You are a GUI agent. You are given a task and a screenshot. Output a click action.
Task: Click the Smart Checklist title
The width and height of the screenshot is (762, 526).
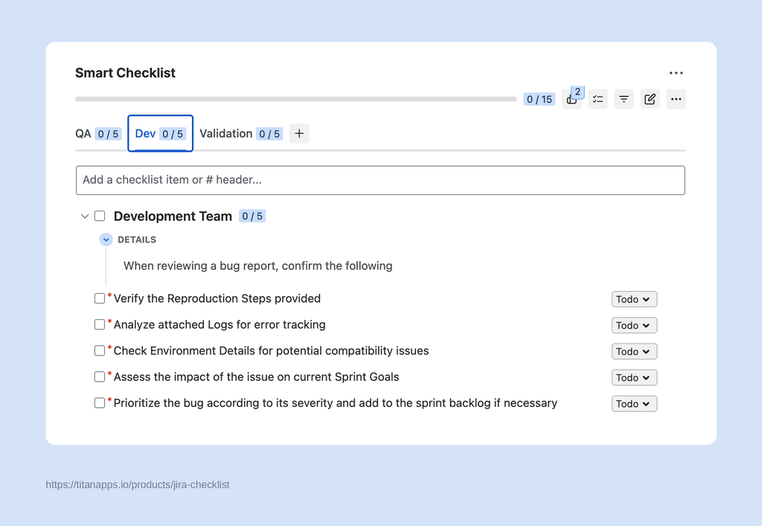(x=125, y=73)
